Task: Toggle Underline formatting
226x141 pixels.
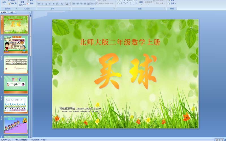Action: coord(46,4)
